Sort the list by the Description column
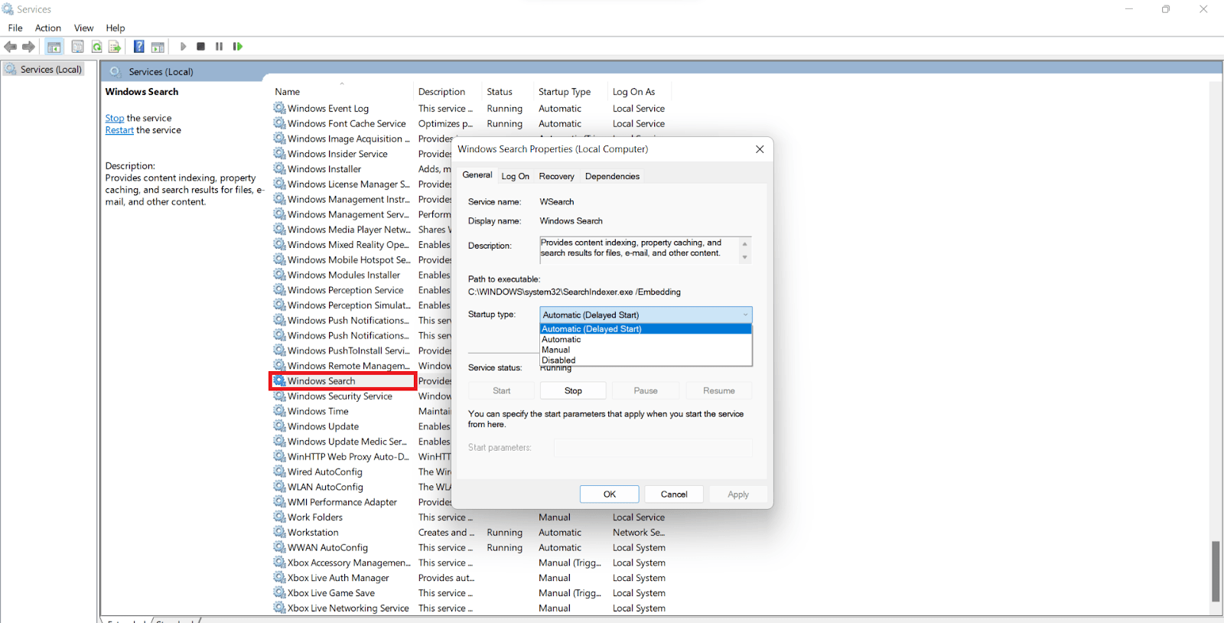 pyautogui.click(x=447, y=91)
